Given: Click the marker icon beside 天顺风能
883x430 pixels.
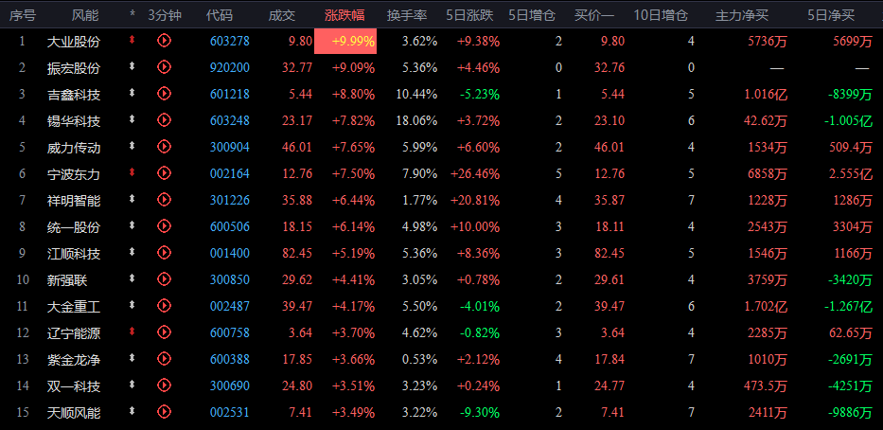Looking at the screenshot, I should point(132,410).
